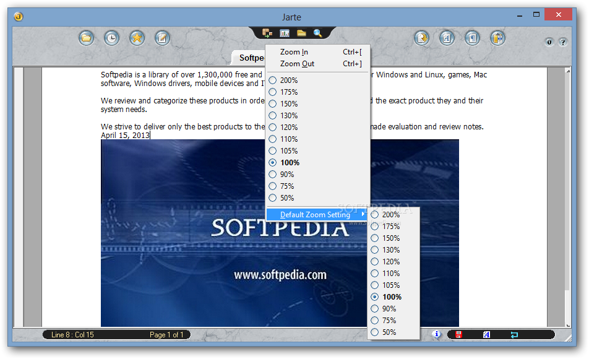
Task: Click the scrollbar down arrow
Action: coord(568,325)
